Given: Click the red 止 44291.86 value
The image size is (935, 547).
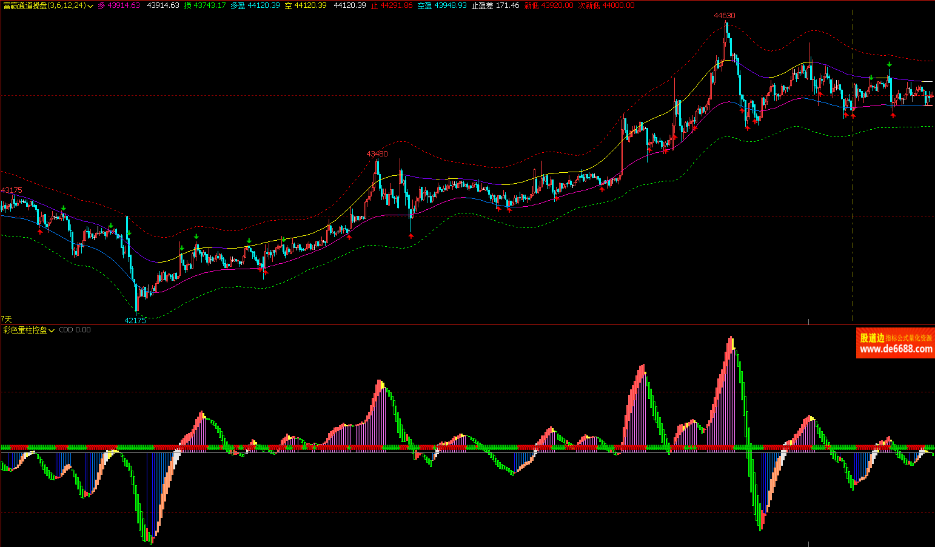Looking at the screenshot, I should point(392,5).
